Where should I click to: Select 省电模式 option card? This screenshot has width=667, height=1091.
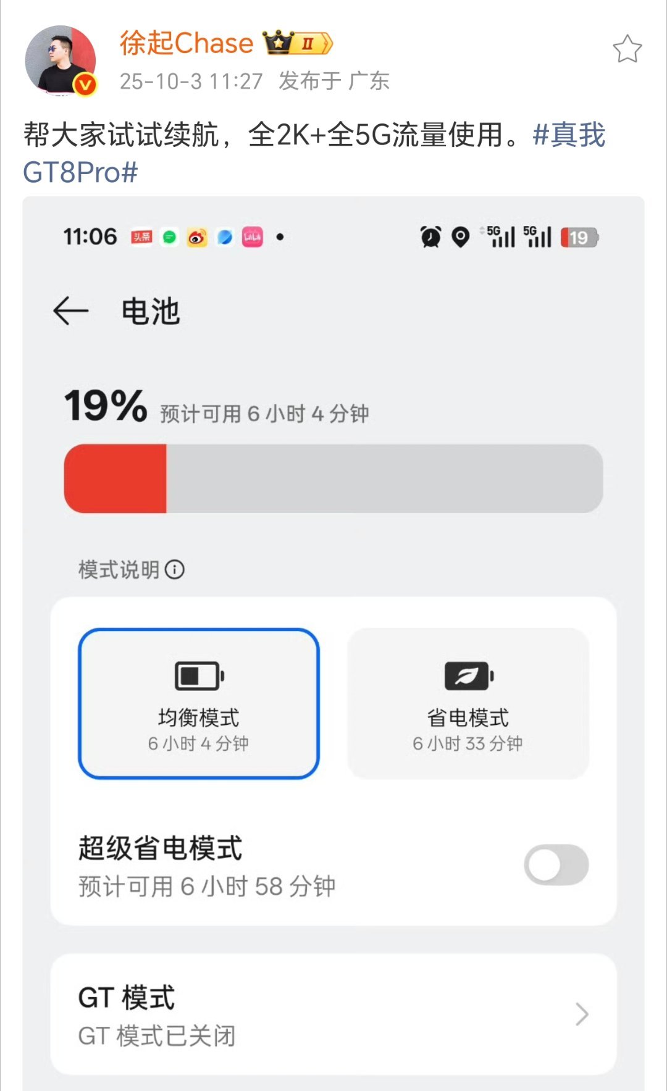468,703
